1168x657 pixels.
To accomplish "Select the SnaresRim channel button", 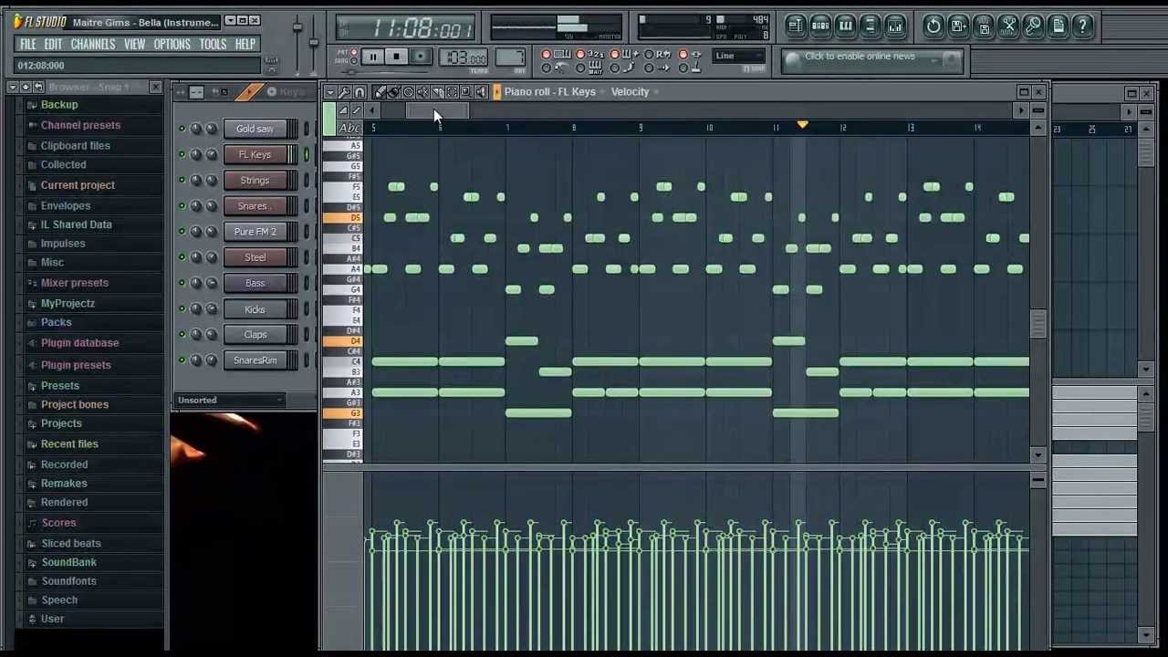I will tap(255, 360).
